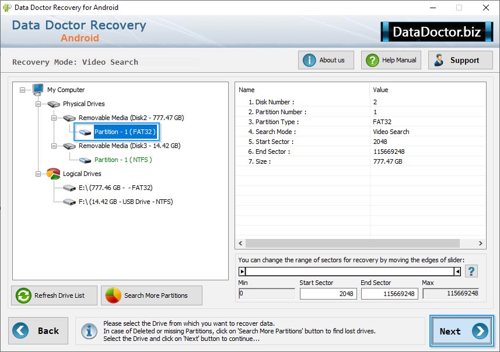Select Removable Media (Disk3 - 14.42 GB)
Viewport: 500px width, 352px height.
click(130, 146)
